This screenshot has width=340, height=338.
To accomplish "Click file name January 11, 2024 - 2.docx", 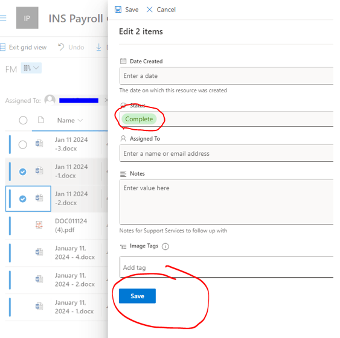I will coord(75,279).
